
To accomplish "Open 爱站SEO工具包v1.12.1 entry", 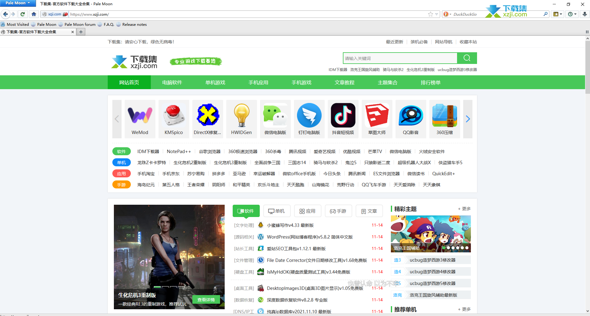I will coord(296,249).
